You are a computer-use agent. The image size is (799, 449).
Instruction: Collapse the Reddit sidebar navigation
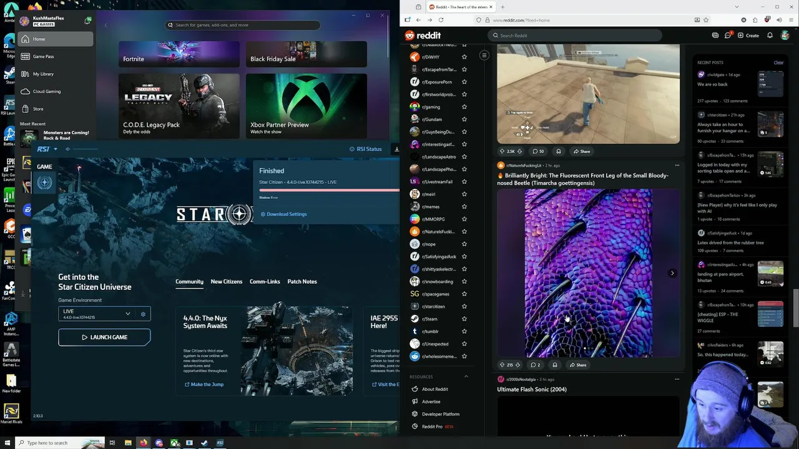(484, 56)
